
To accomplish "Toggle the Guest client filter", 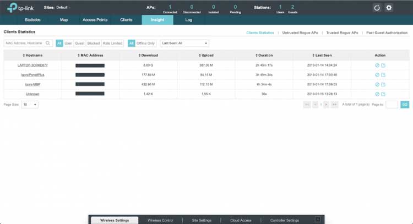I will pyautogui.click(x=79, y=43).
